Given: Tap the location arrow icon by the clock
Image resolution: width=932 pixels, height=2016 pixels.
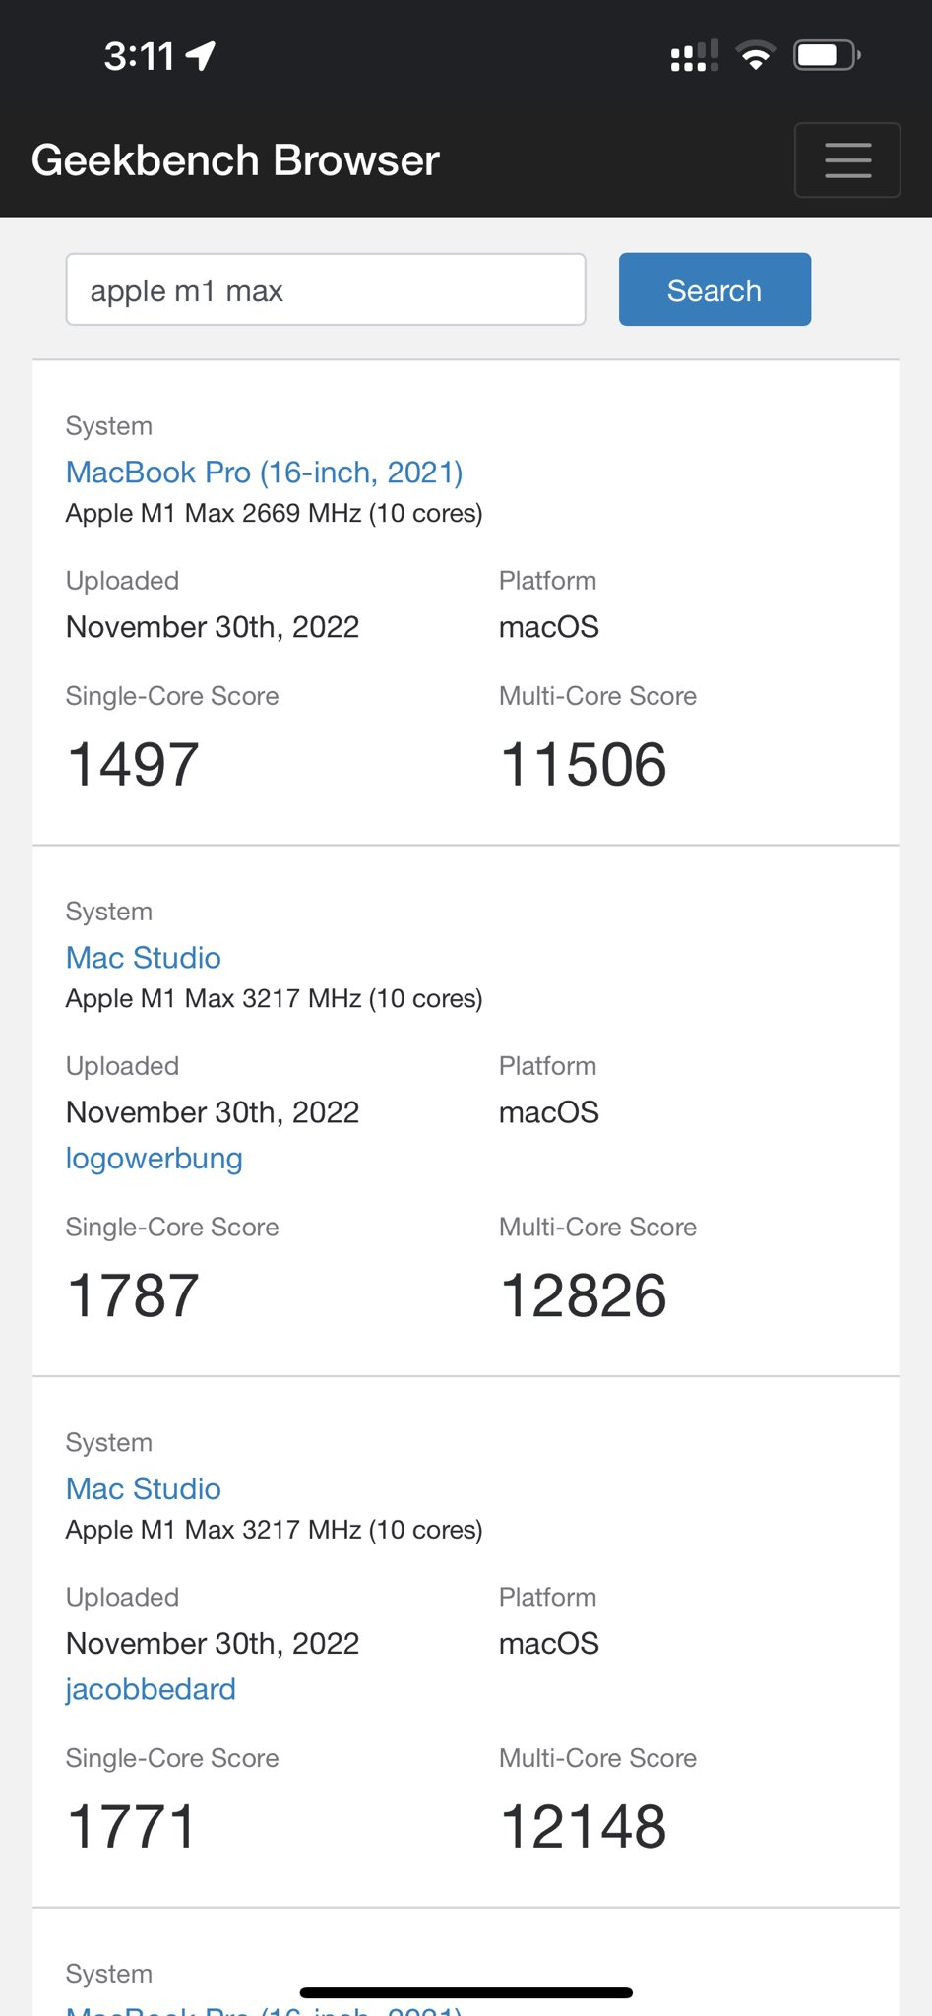Looking at the screenshot, I should [201, 56].
